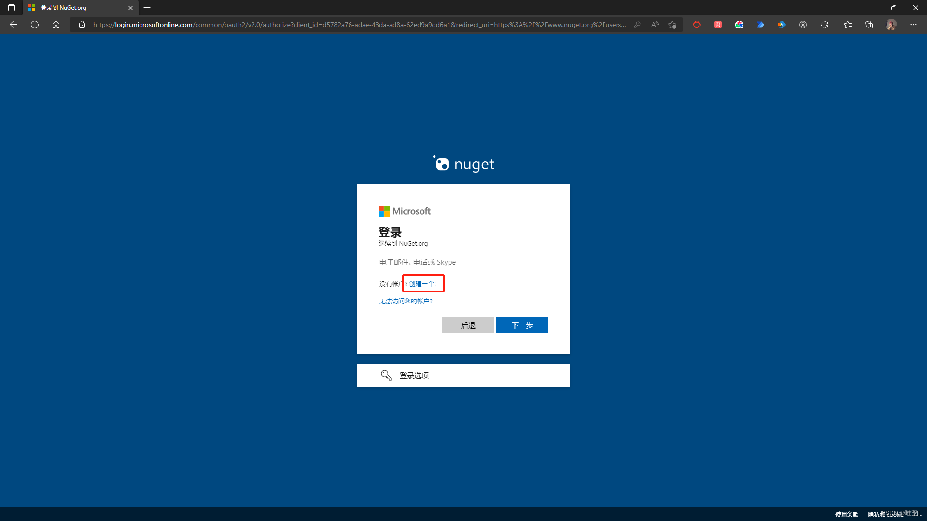
Task: Open the Collections icon
Action: [x=869, y=25]
